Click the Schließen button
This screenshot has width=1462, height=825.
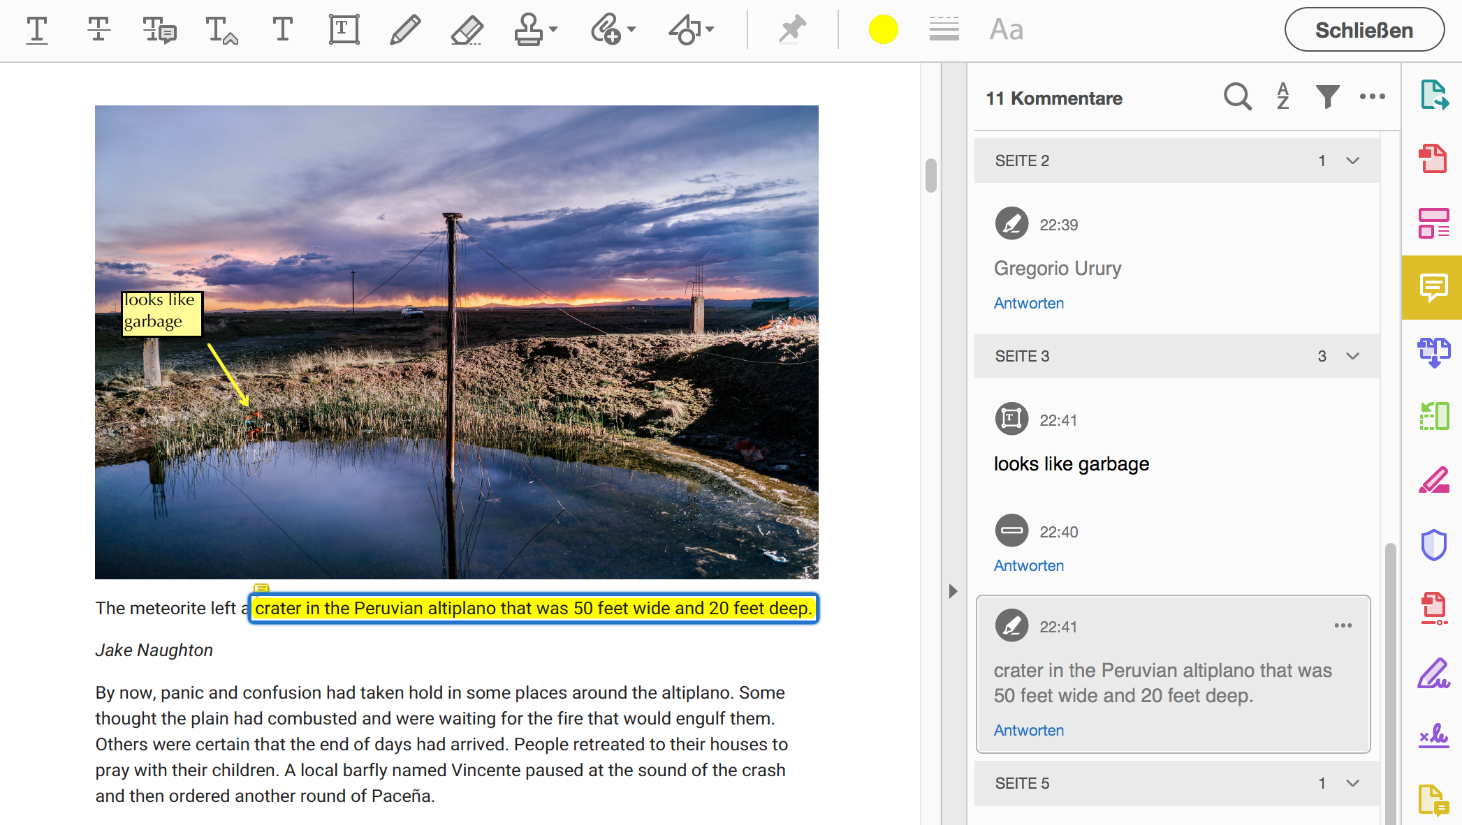(x=1364, y=30)
